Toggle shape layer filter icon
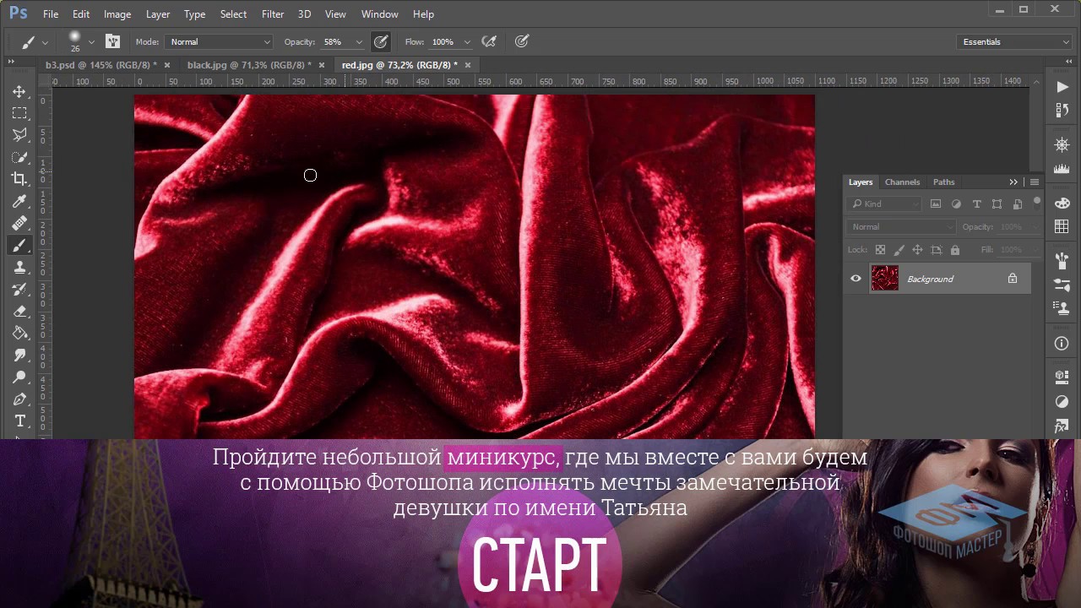The image size is (1081, 608). pyautogui.click(x=997, y=204)
